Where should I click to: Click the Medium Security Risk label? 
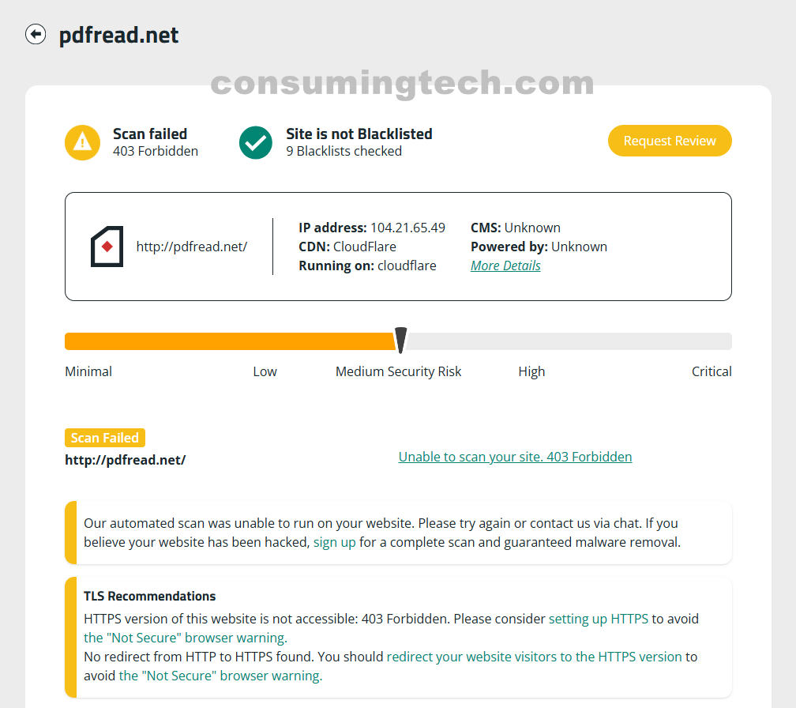(x=398, y=371)
